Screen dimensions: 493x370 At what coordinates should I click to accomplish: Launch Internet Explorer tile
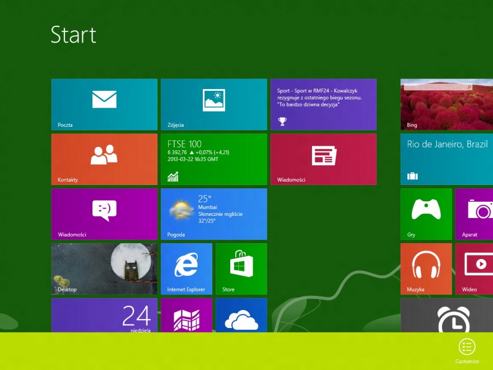pos(187,269)
